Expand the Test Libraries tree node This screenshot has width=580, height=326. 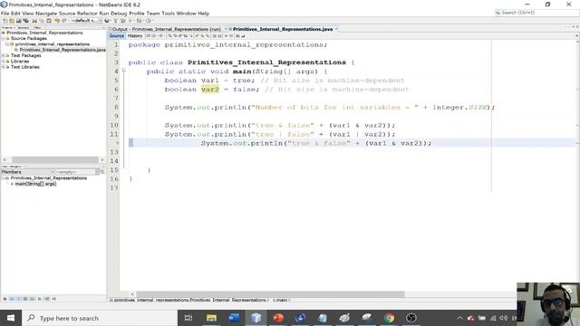4,67
